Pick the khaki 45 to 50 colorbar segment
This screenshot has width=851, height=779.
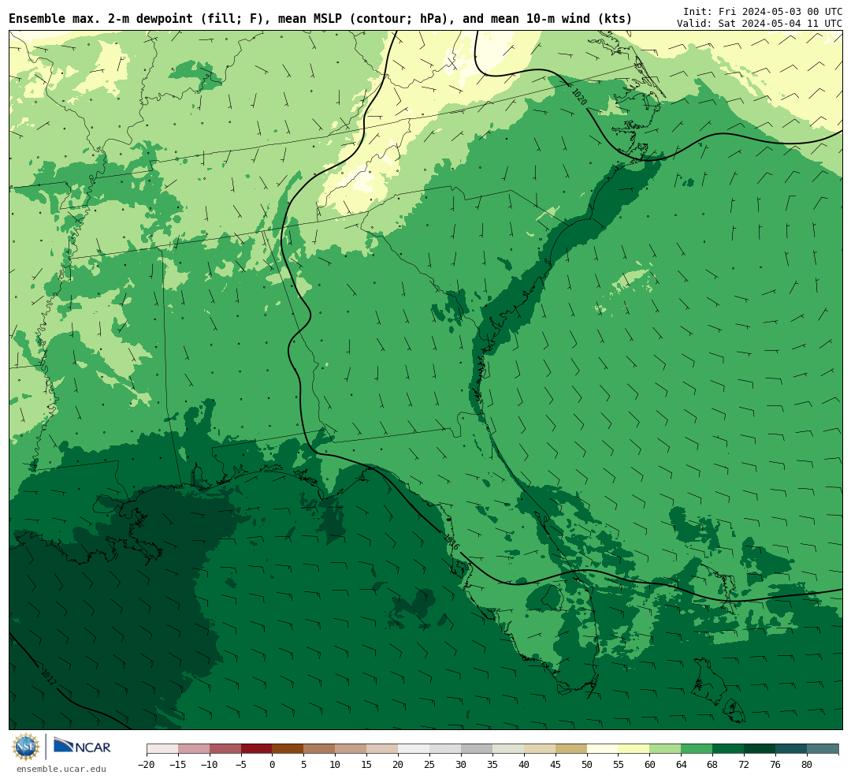point(571,749)
